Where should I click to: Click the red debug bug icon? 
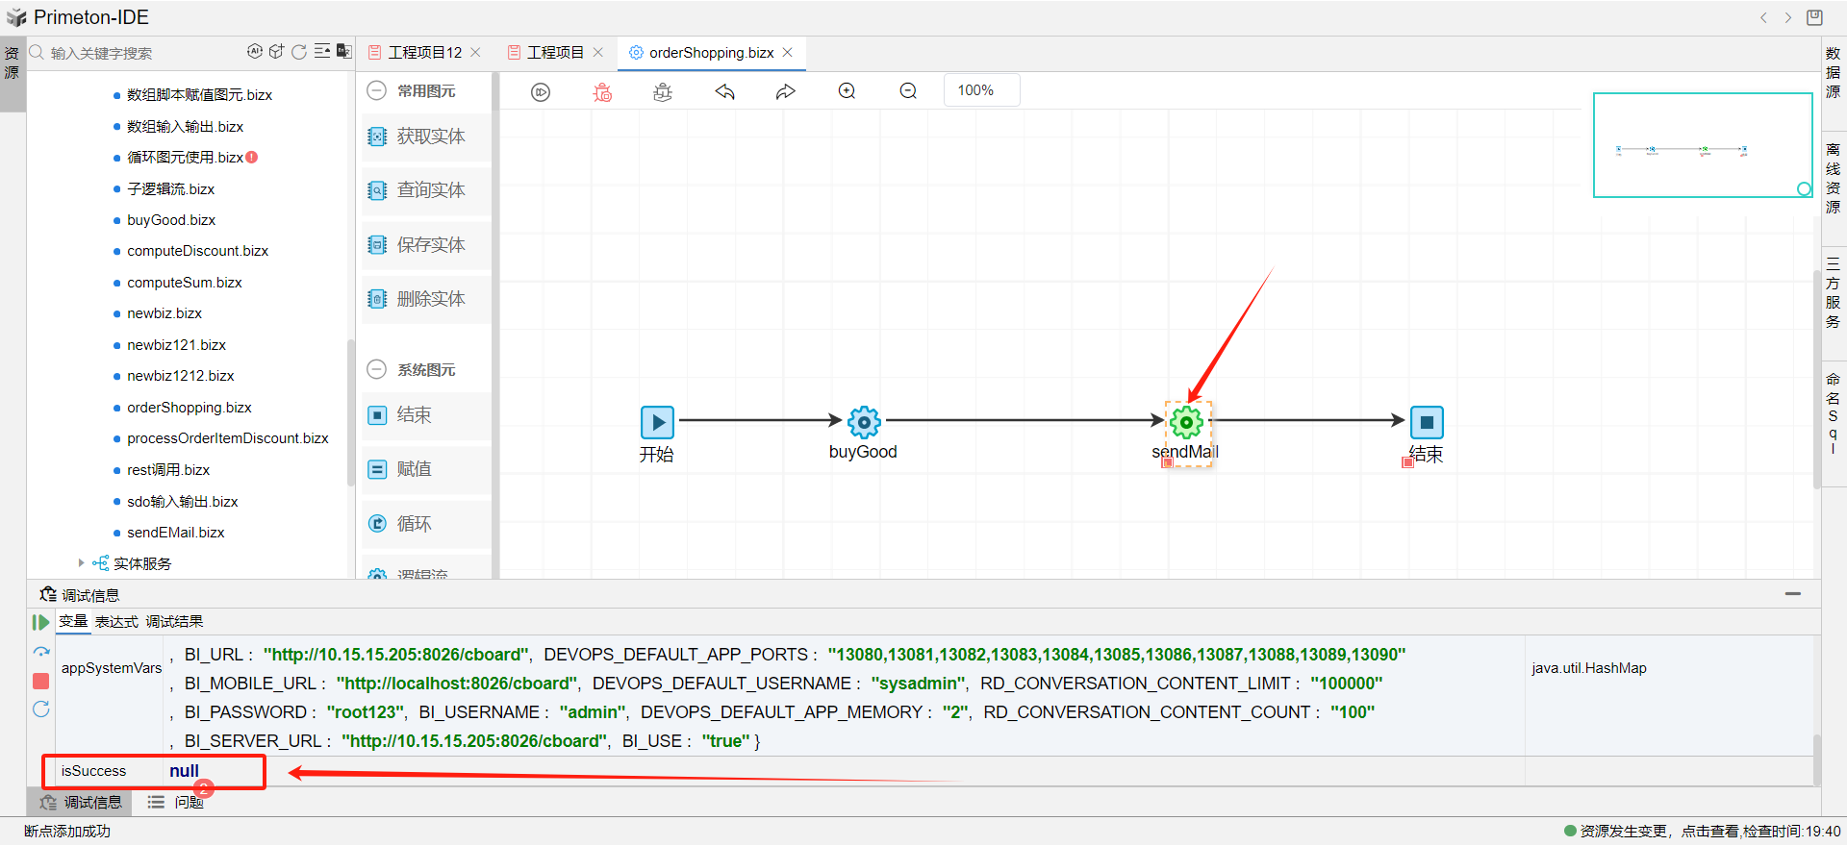(602, 92)
